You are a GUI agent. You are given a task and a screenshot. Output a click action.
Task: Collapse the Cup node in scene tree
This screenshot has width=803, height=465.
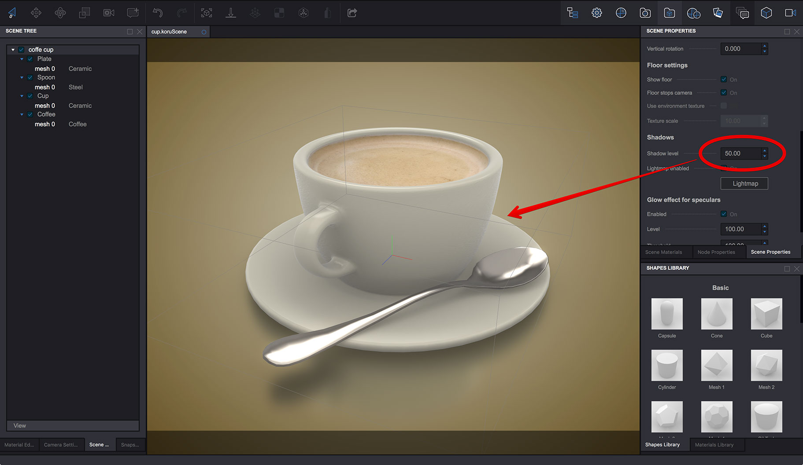(x=22, y=95)
